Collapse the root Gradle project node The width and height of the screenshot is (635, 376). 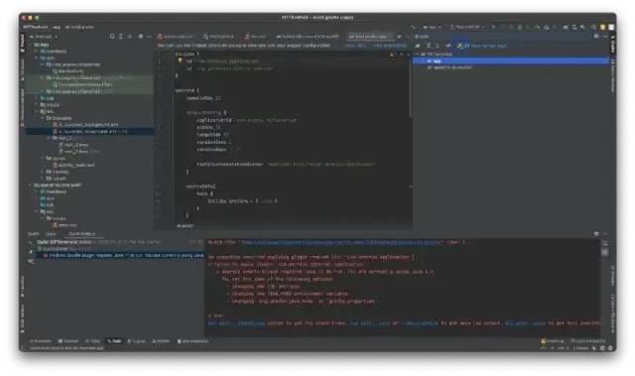tap(417, 54)
